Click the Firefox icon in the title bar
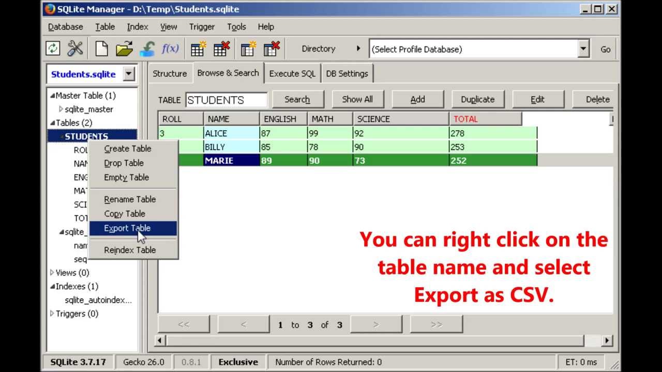 pos(50,9)
